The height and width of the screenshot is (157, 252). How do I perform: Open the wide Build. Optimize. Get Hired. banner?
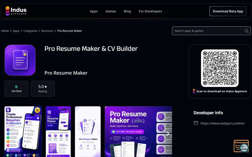pos(138,132)
